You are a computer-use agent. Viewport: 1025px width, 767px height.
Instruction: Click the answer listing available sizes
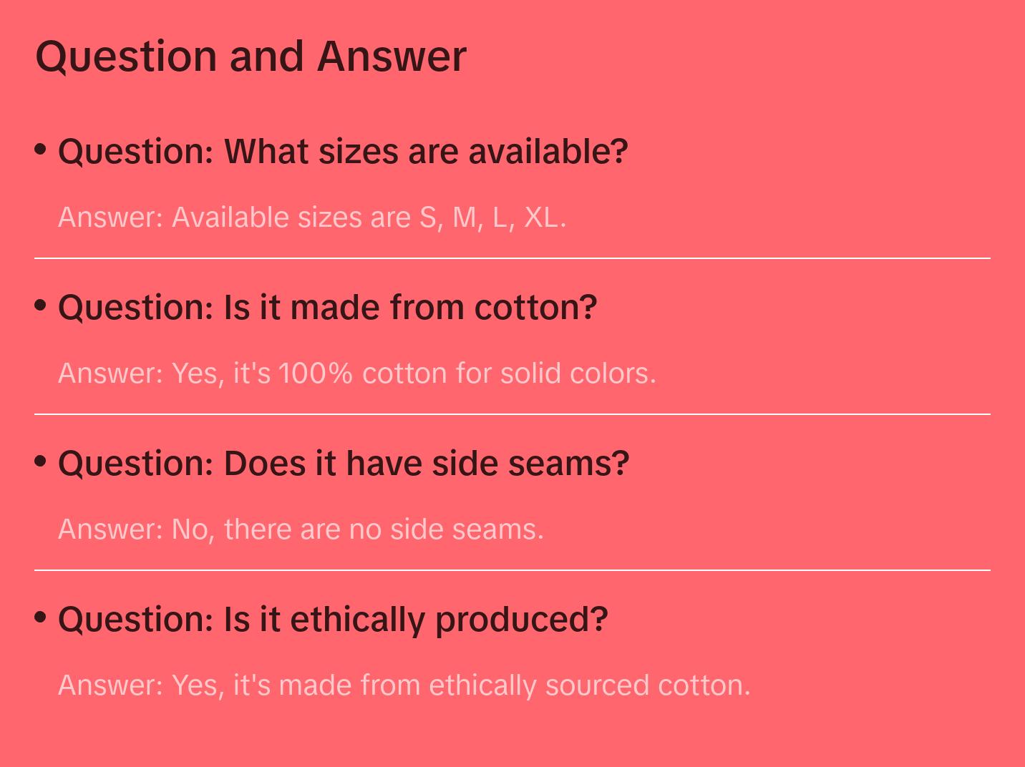pos(312,218)
